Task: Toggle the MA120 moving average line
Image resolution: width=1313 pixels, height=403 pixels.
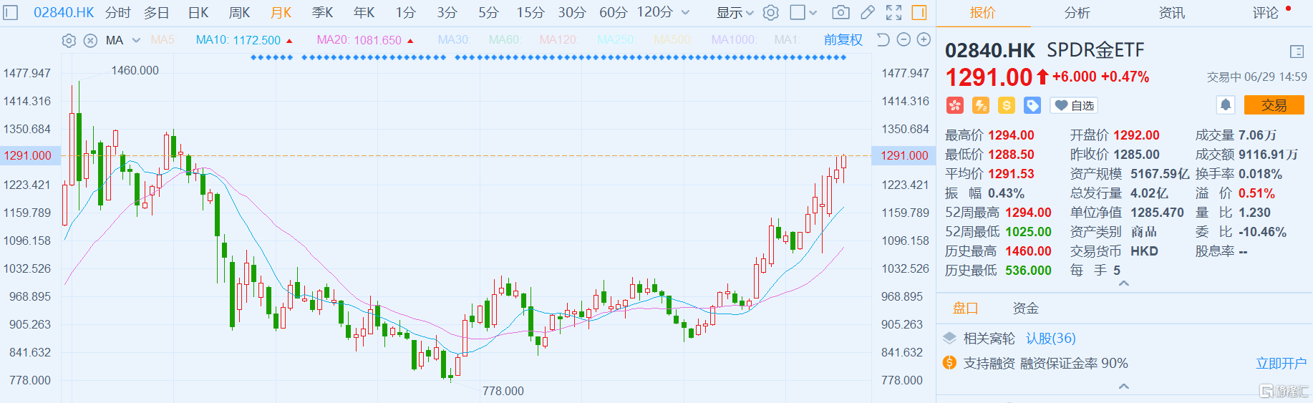Action: point(558,40)
